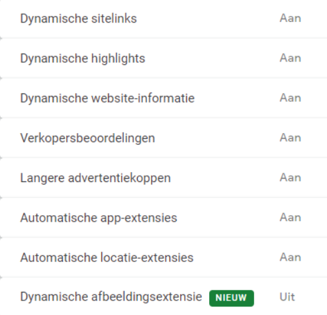Toggle the Aan value next to Dynamische highlights
Viewport: 327px width, 315px height.
(290, 58)
